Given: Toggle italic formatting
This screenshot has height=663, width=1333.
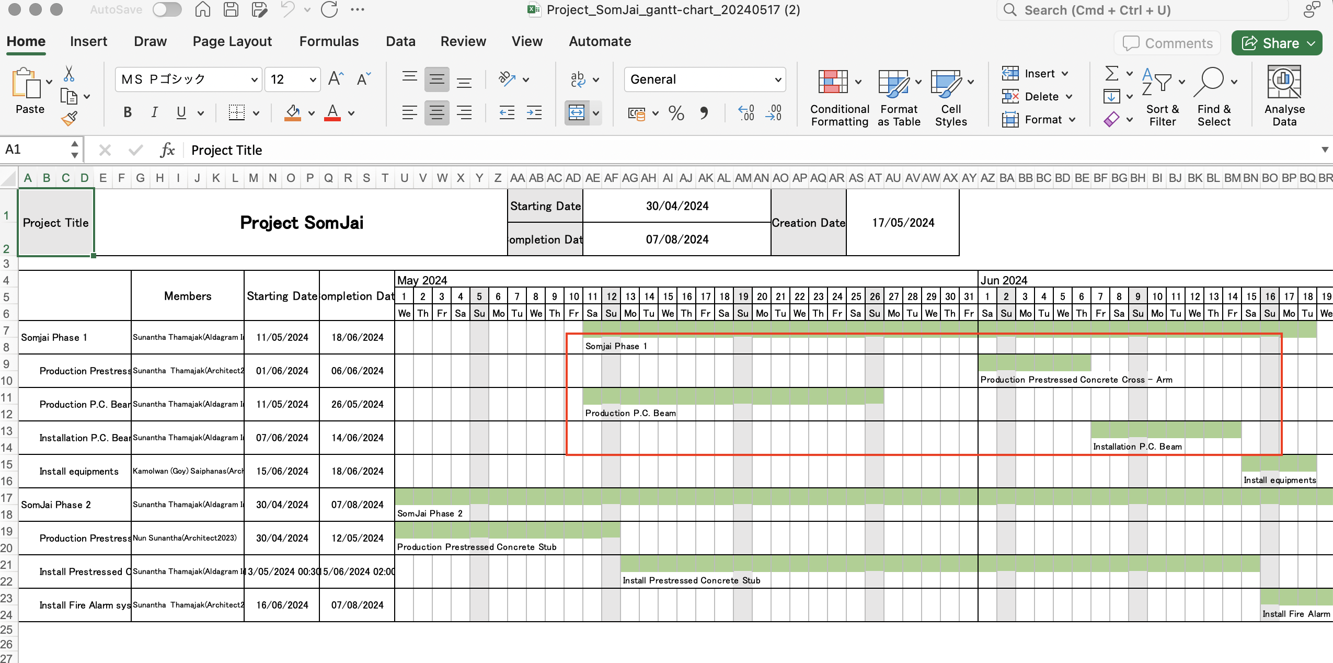Looking at the screenshot, I should [154, 112].
